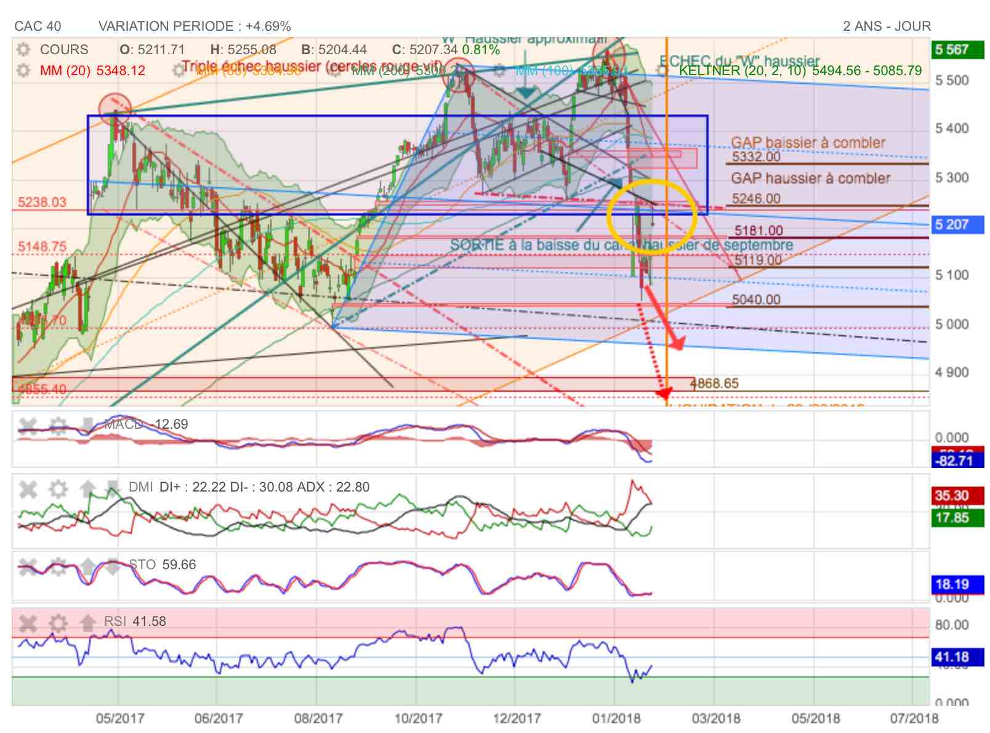The height and width of the screenshot is (733, 990).
Task: Click the 03/2018 date axis label
Action: point(715,718)
